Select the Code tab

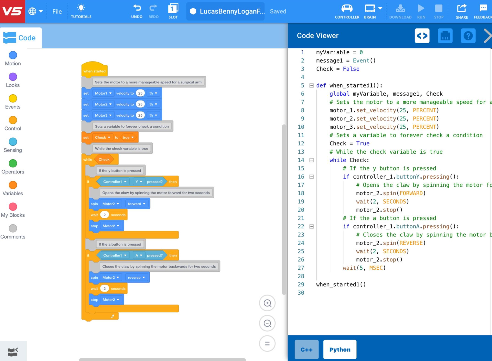point(21,38)
